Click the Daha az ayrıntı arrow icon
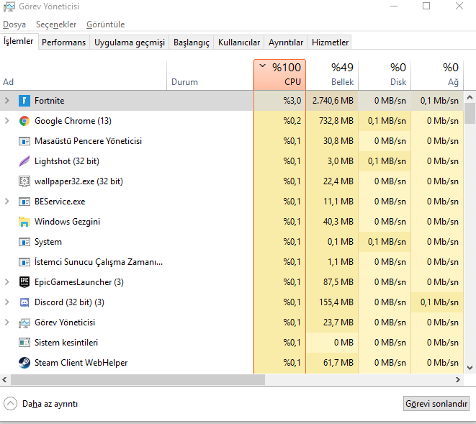This screenshot has height=424, width=476. (x=10, y=404)
